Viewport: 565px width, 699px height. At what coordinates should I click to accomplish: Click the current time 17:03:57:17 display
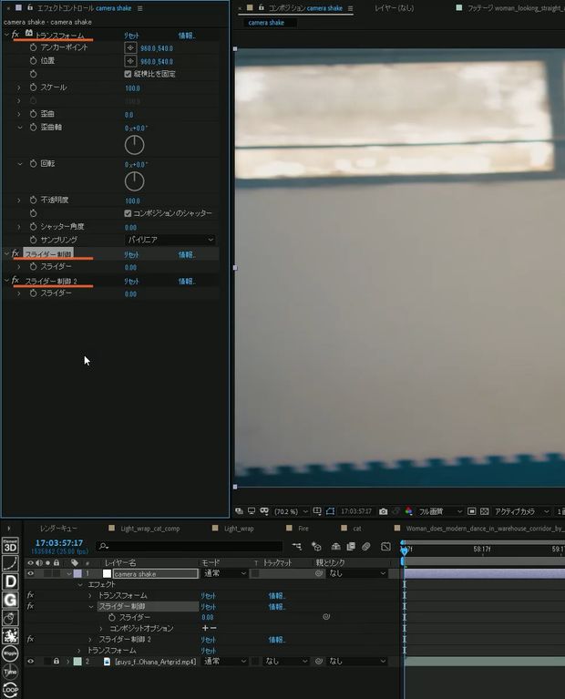point(59,543)
